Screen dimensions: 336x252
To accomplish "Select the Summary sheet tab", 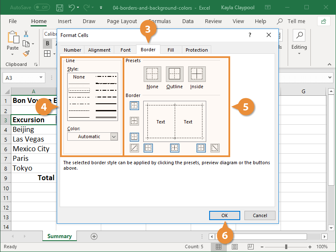I will [x=59, y=236].
